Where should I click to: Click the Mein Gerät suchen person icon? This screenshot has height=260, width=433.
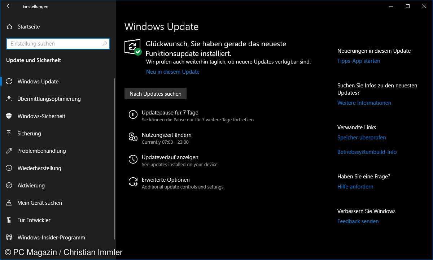pos(9,203)
